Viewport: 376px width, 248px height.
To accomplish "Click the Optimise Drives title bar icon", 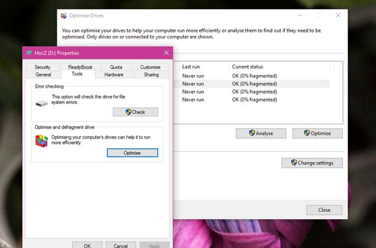I will tap(64, 16).
